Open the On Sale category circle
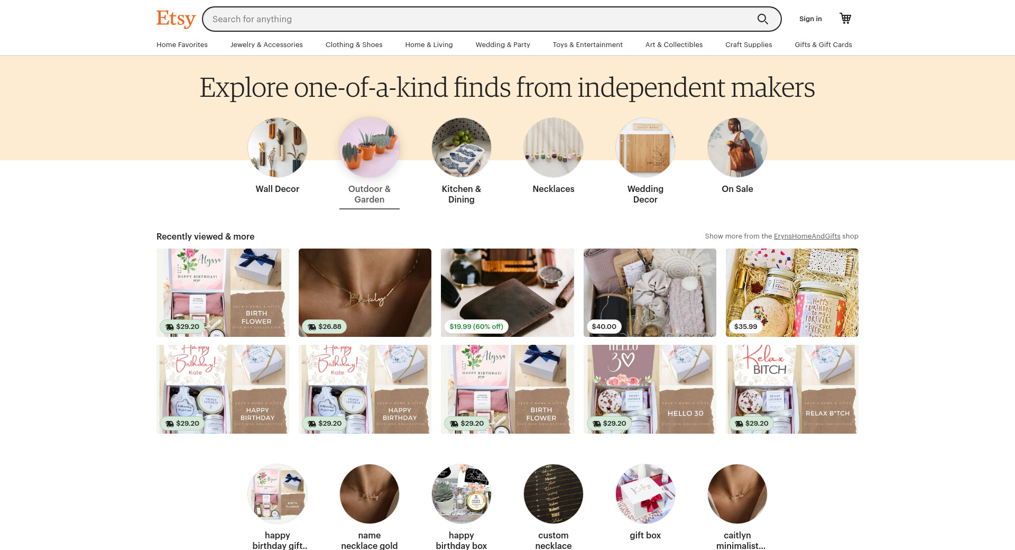This screenshot has height=550, width=1015. (x=737, y=148)
